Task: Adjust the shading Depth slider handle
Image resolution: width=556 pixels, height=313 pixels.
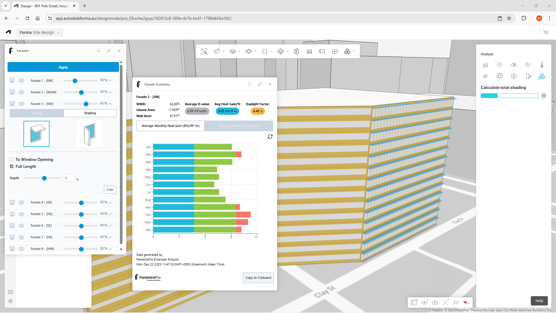Action: pyautogui.click(x=44, y=178)
